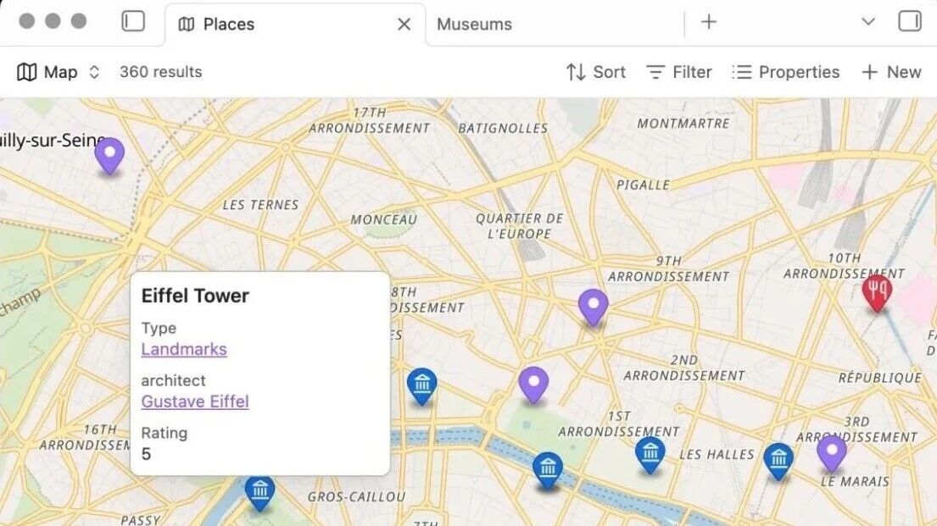Screen dimensions: 937x526
Task: Expand the tab list chevron
Action: coord(867,22)
